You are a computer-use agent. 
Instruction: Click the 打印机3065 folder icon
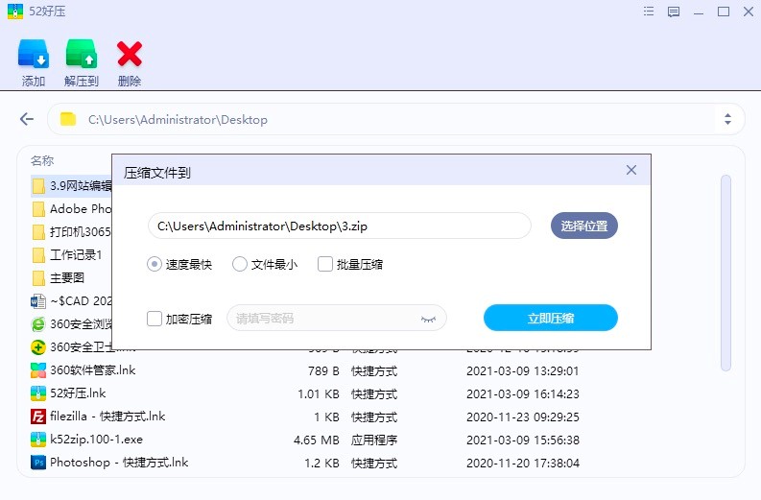tap(38, 232)
